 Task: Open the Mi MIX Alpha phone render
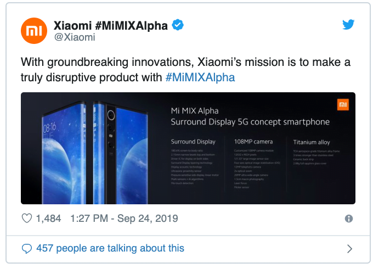(95, 153)
